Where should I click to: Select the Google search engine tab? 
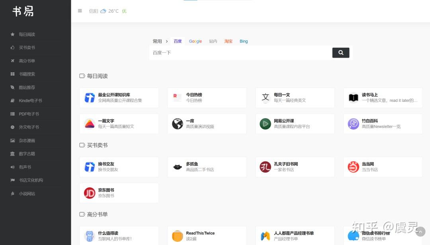[195, 41]
